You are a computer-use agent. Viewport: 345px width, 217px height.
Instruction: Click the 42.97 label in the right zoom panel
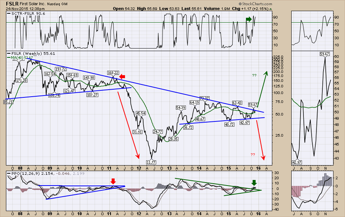(297, 162)
